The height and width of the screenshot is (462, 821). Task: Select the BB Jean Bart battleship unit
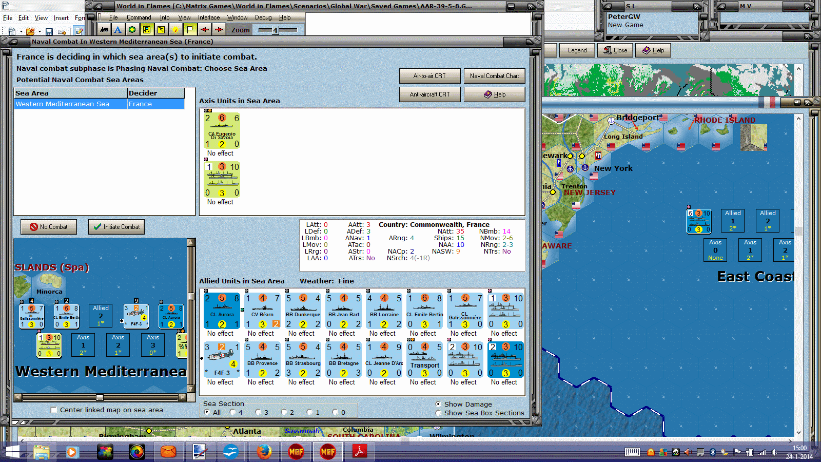pyautogui.click(x=344, y=311)
